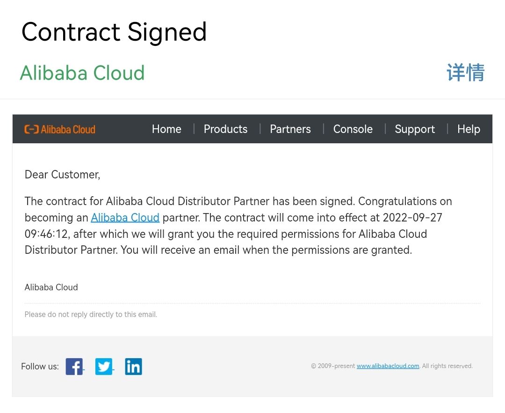Open the Facebook icon link
This screenshot has width=505, height=413.
[x=74, y=366]
